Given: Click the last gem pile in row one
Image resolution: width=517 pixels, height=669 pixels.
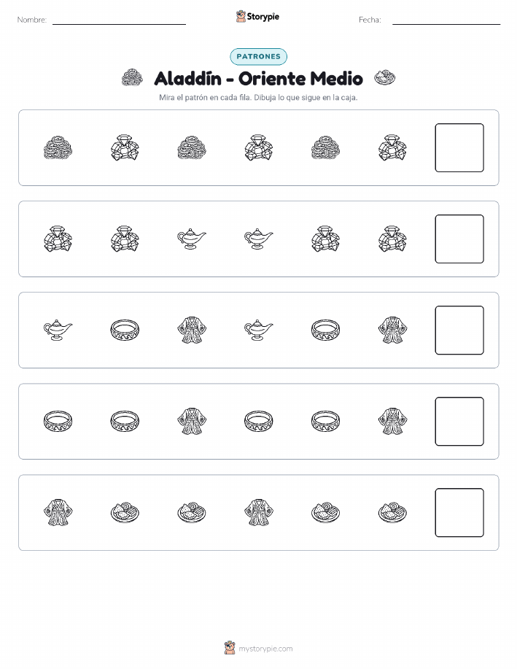Looking at the screenshot, I should click(392, 148).
